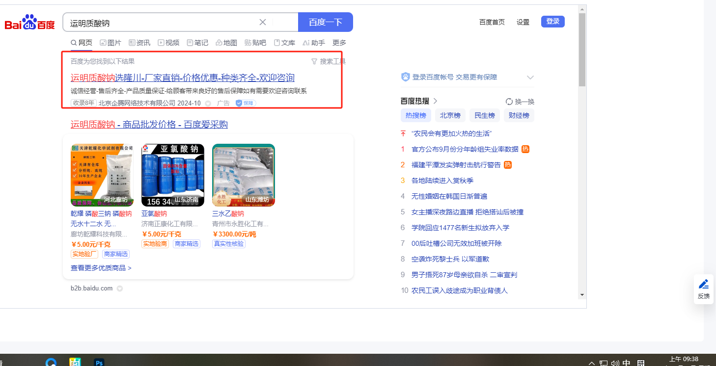Viewport: 716px width, 366px height.
Task: Open hot search 福建平潭发实弹射击航行警告
Action: [x=456, y=165]
